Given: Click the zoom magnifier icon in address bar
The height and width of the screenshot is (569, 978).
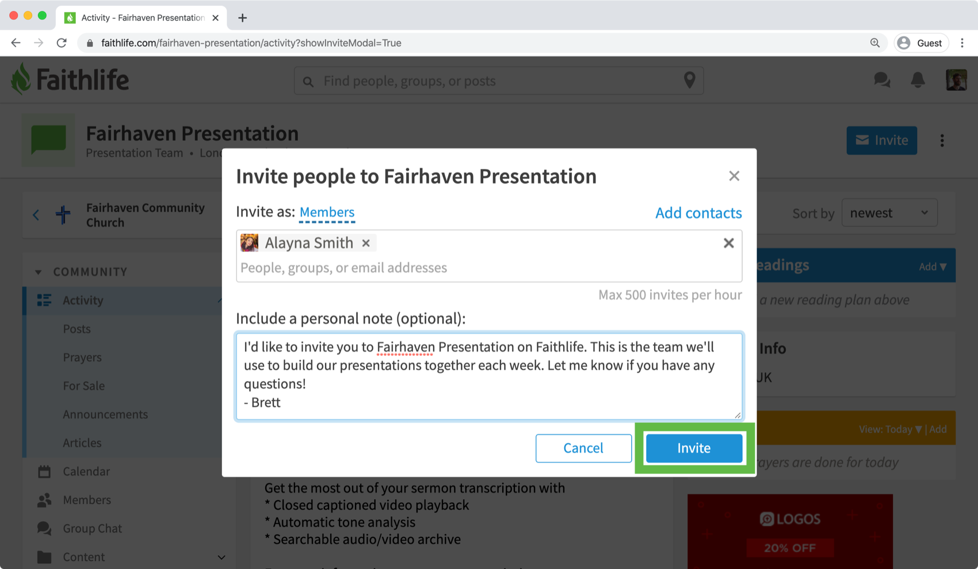Looking at the screenshot, I should [x=874, y=43].
